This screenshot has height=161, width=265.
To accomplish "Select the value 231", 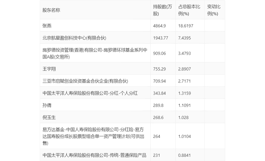I will coord(156,155).
